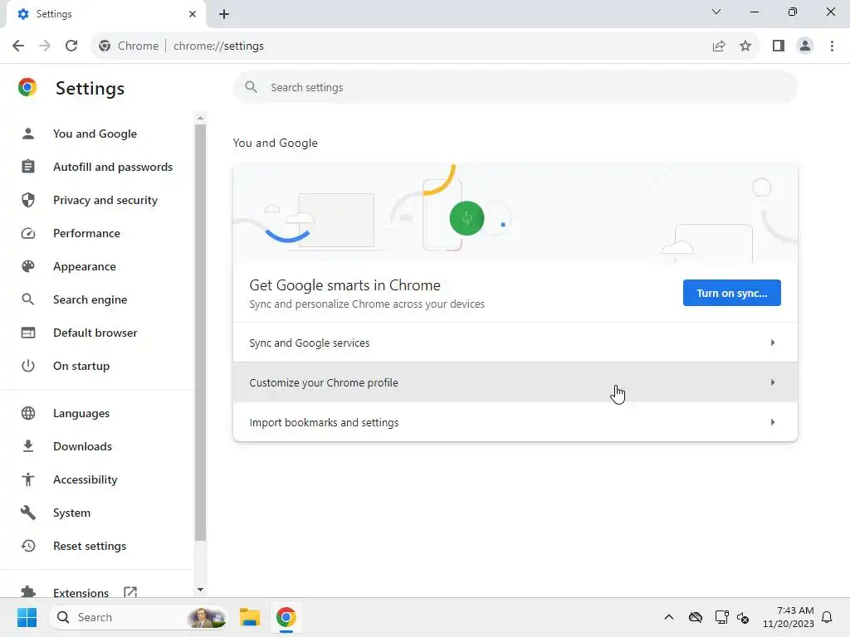Click the taskbar Search box
The height and width of the screenshot is (637, 850).
pos(139,617)
